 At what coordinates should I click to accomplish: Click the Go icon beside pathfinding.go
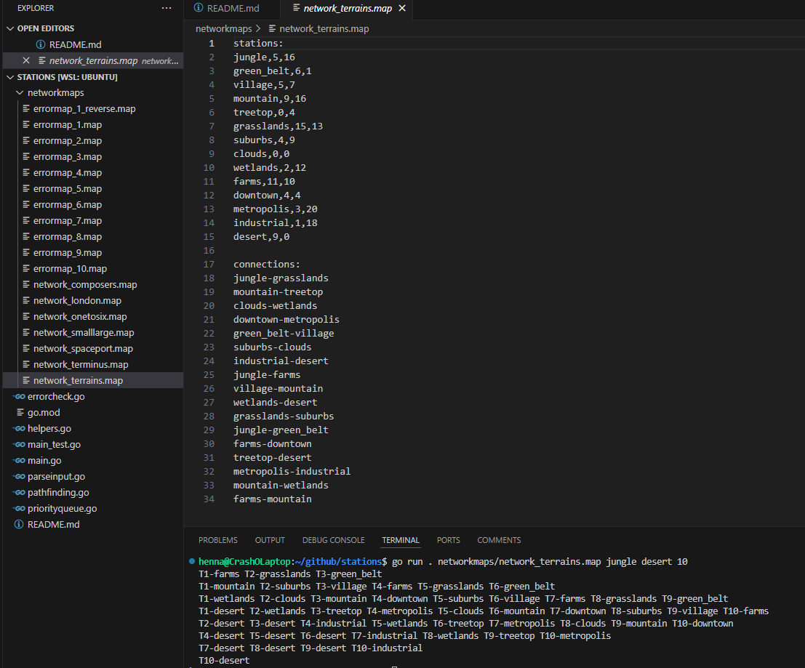[20, 493]
